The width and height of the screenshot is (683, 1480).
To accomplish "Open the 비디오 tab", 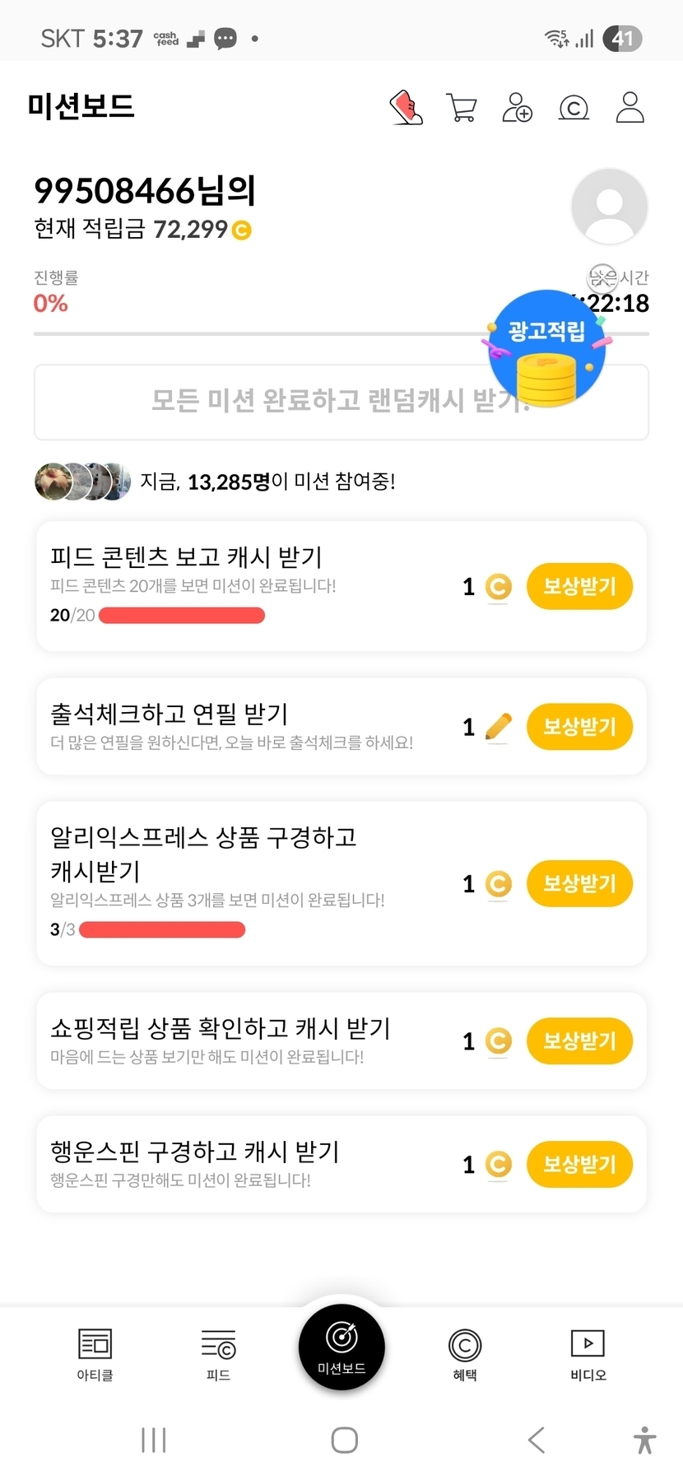I will [588, 1354].
